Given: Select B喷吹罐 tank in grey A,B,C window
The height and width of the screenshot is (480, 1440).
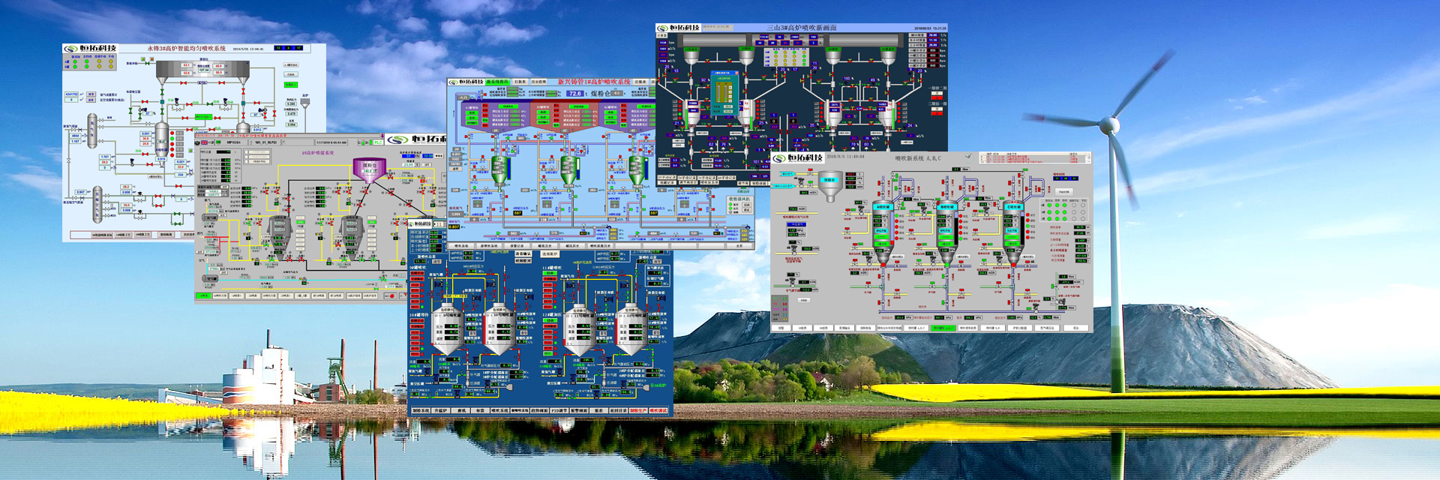Looking at the screenshot, I should click(947, 234).
